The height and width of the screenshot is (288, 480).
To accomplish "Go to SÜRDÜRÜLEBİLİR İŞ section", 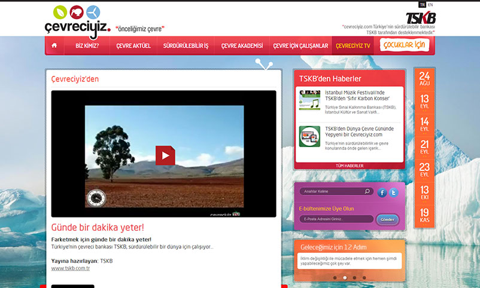I will click(x=186, y=46).
